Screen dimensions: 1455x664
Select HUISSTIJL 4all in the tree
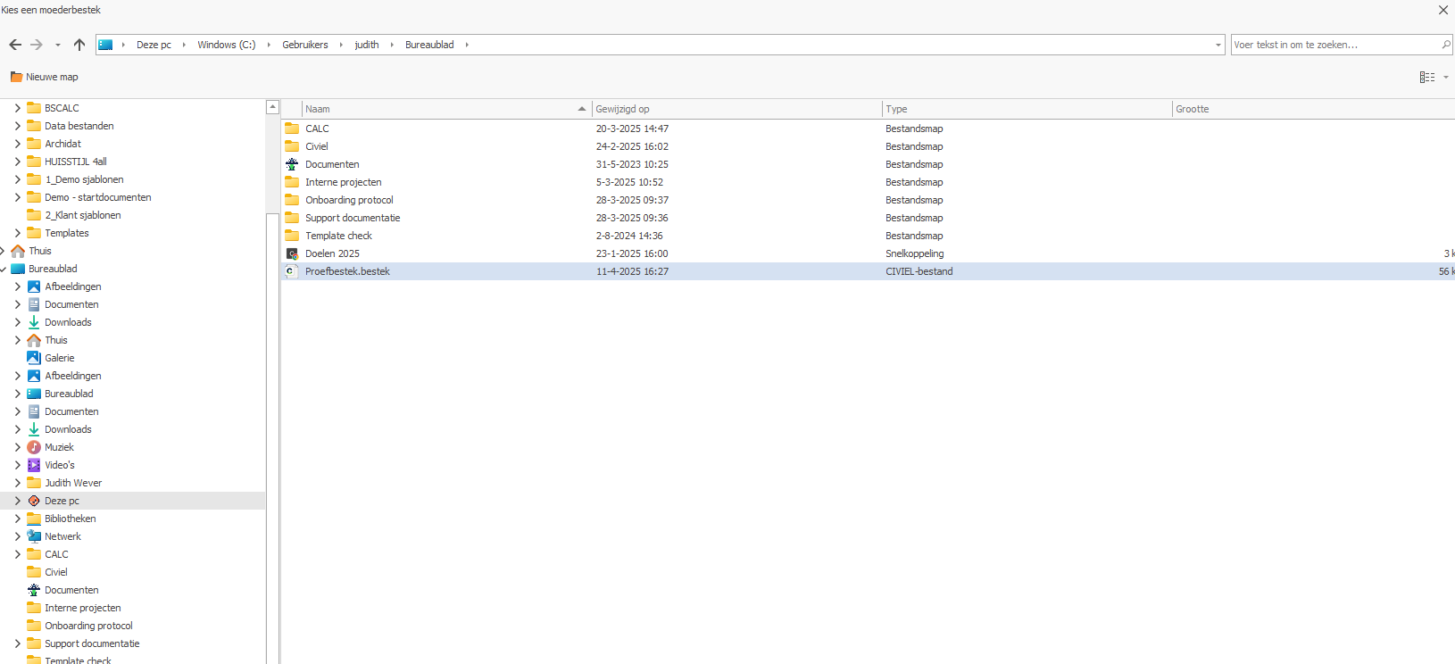click(x=75, y=162)
